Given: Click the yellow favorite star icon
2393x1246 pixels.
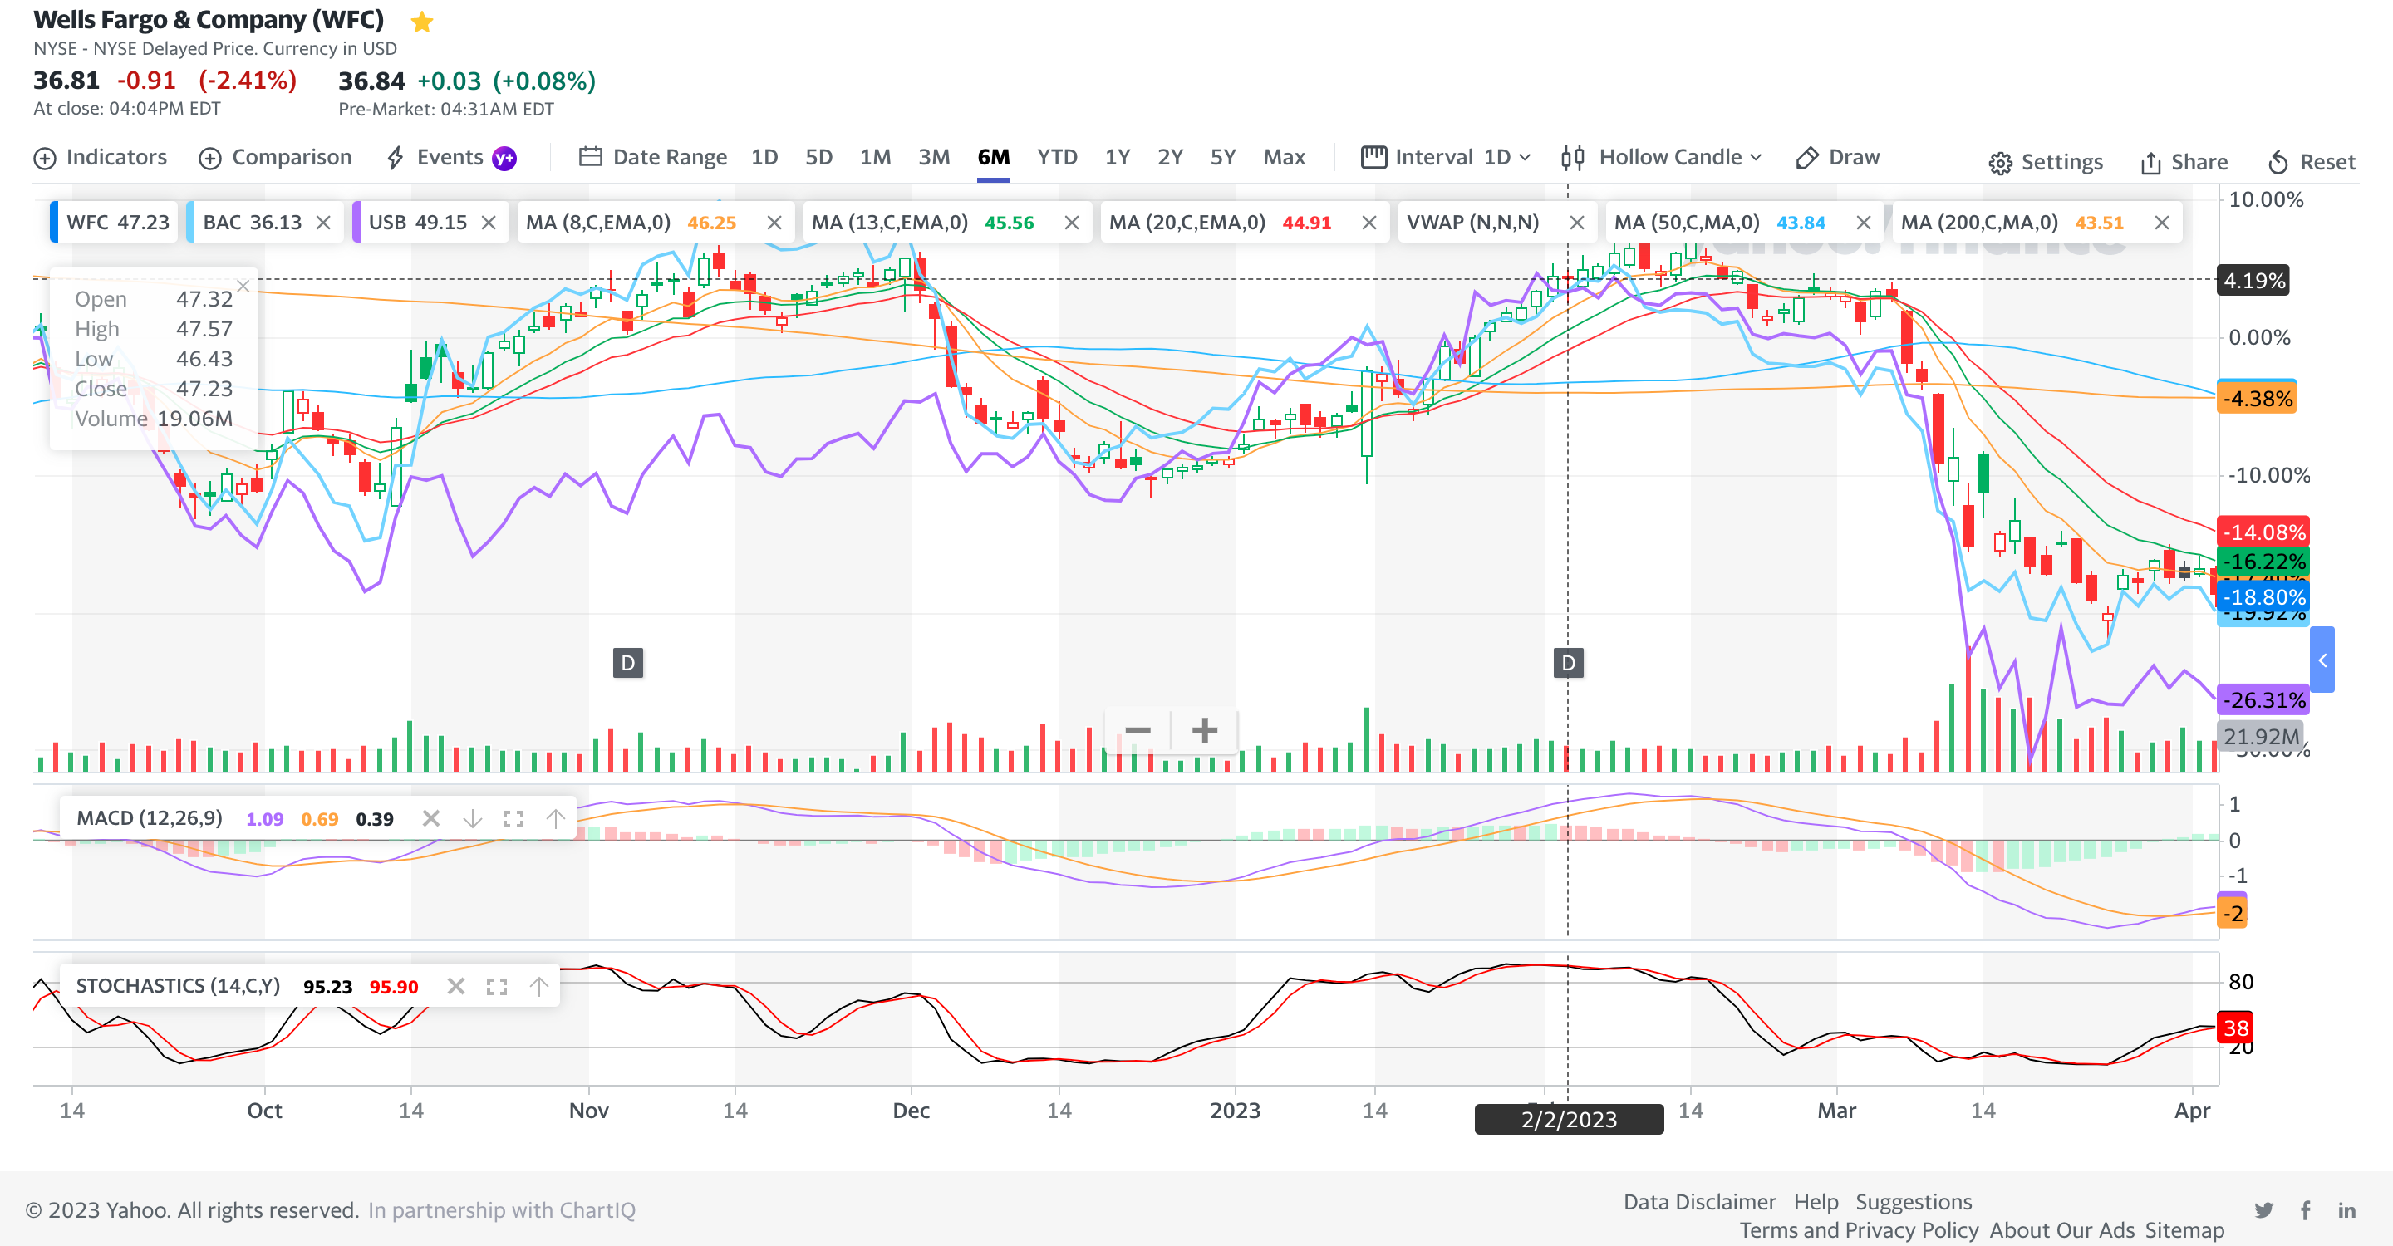Looking at the screenshot, I should [422, 22].
